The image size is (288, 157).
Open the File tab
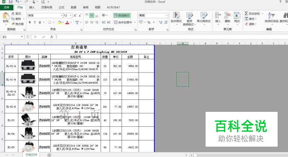click(7, 7)
